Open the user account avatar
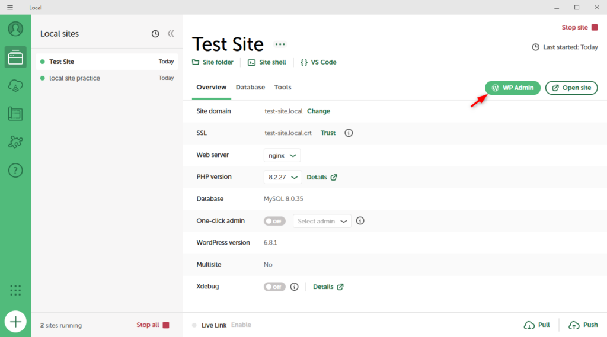The height and width of the screenshot is (337, 607). click(15, 29)
